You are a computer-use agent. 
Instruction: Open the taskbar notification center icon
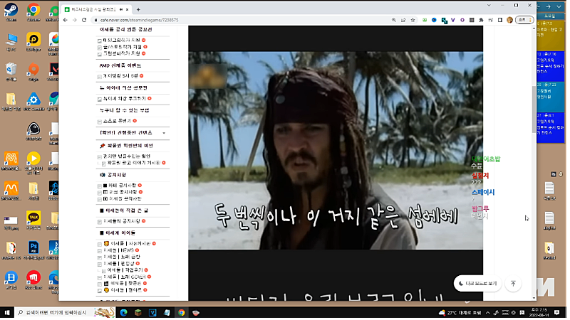(557, 313)
